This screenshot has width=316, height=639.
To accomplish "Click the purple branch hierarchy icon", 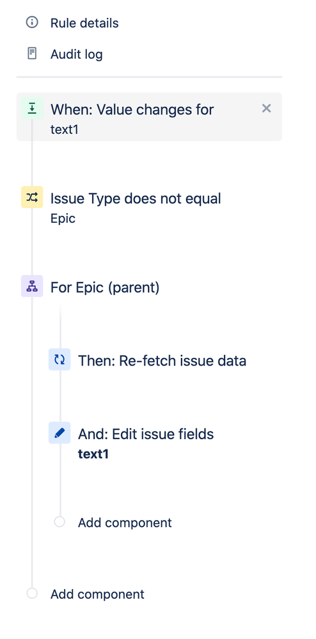I will pyautogui.click(x=32, y=286).
